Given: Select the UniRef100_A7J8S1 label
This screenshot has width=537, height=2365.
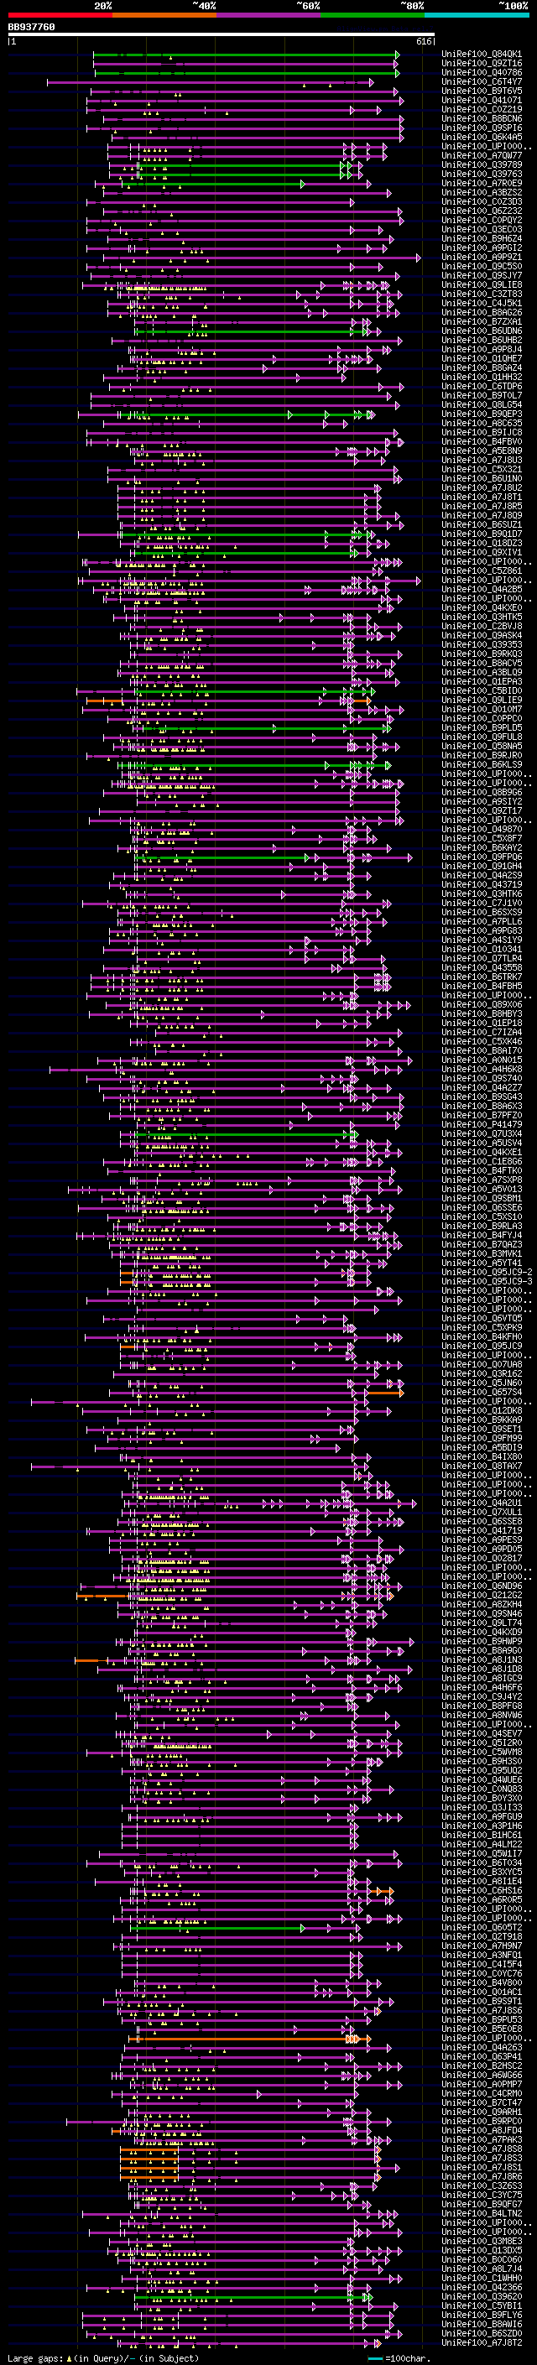Looking at the screenshot, I should click(x=482, y=2168).
